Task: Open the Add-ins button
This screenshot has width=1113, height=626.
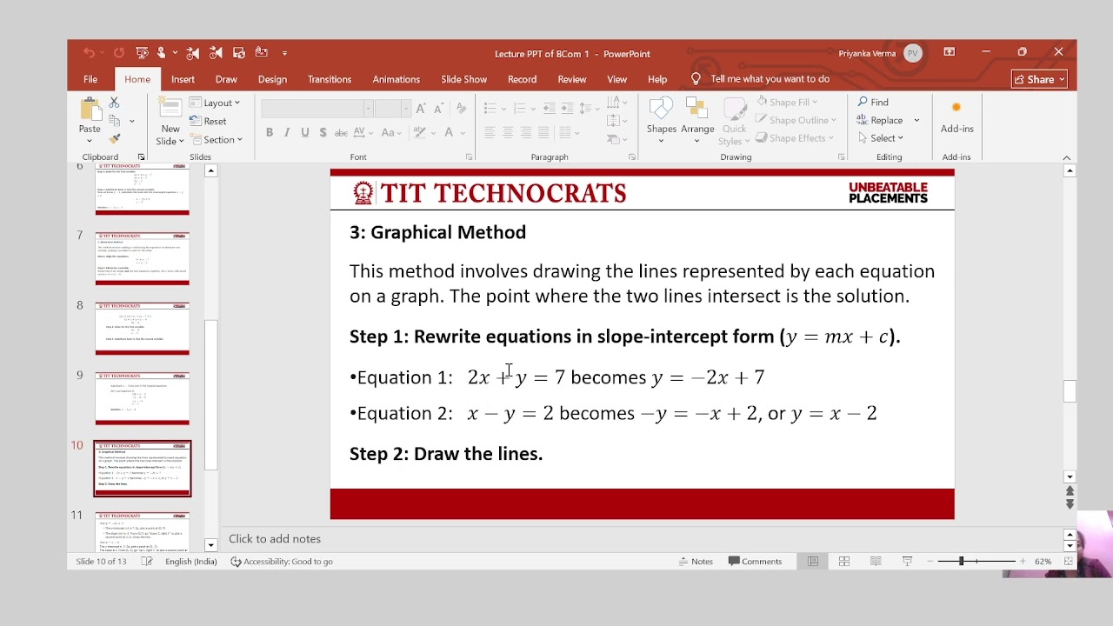Action: pos(956,118)
